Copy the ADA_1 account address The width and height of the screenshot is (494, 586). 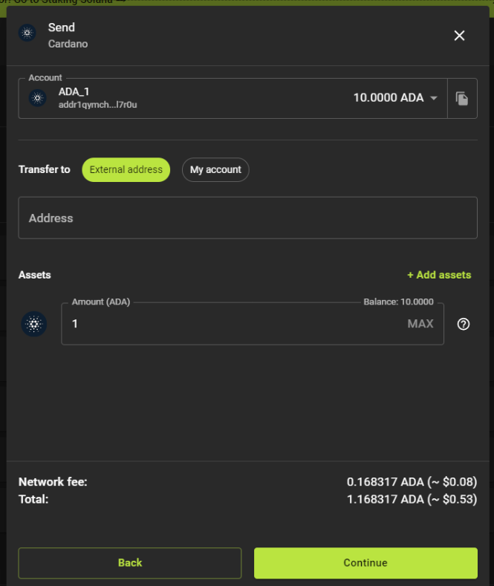(462, 99)
